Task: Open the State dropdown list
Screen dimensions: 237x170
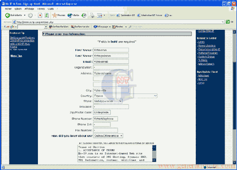Action: 108,101
